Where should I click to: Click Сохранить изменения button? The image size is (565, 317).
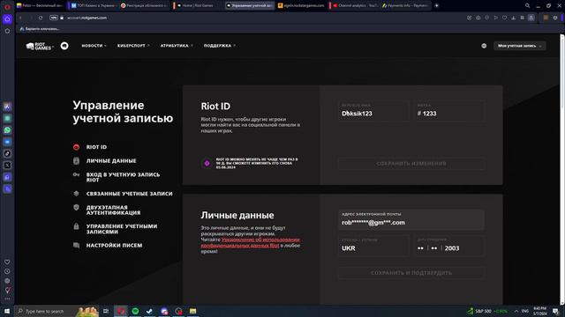point(411,164)
